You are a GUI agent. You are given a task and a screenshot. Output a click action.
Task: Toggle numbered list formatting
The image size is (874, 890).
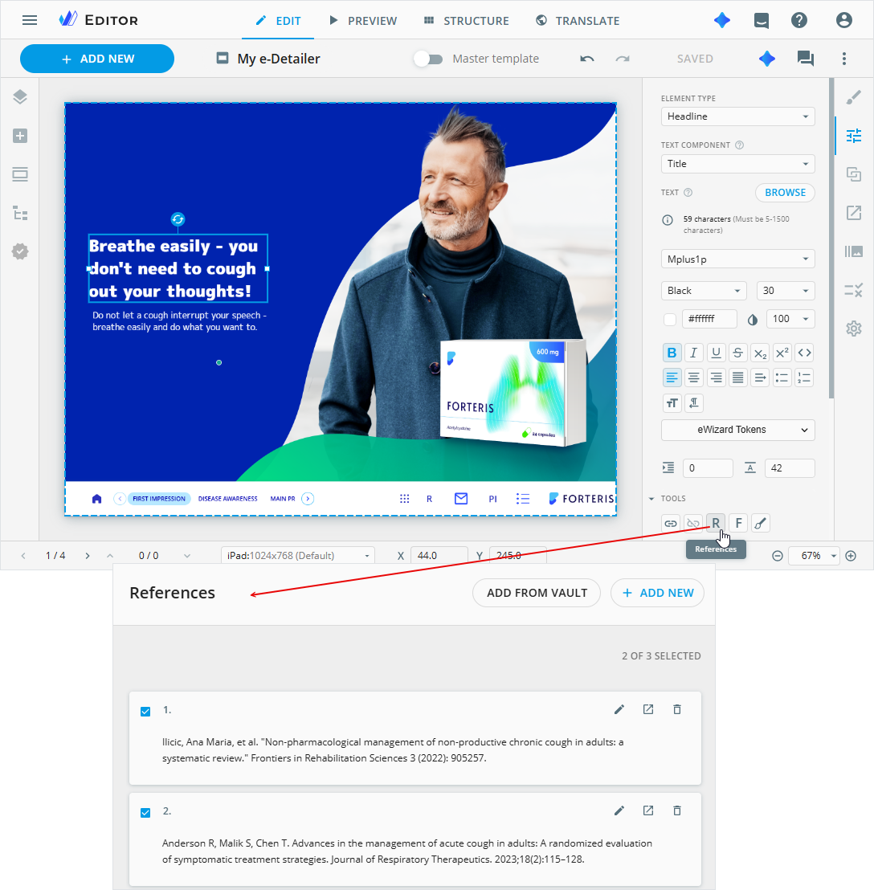(804, 378)
